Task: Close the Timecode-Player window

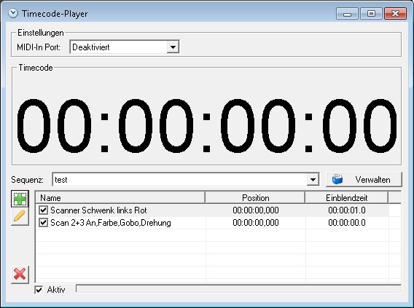Action: [x=395, y=14]
